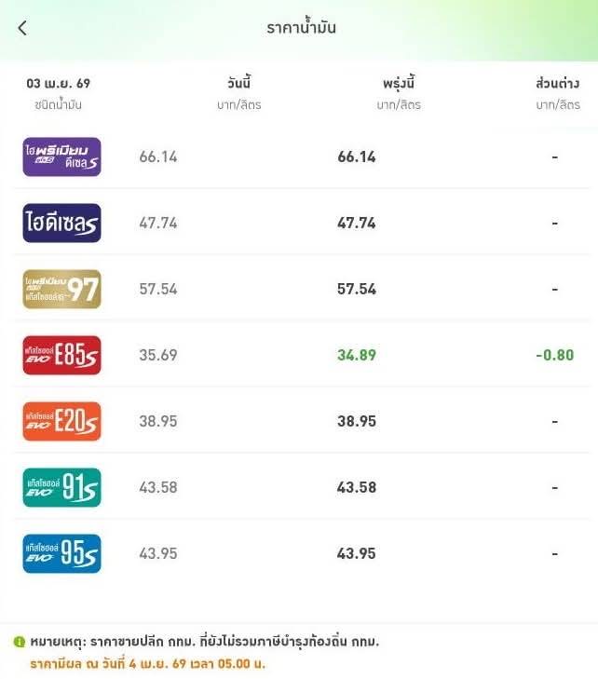Click the ราคาน้ำมัน page title
Viewport: 598px width, 679px height.
click(x=301, y=28)
